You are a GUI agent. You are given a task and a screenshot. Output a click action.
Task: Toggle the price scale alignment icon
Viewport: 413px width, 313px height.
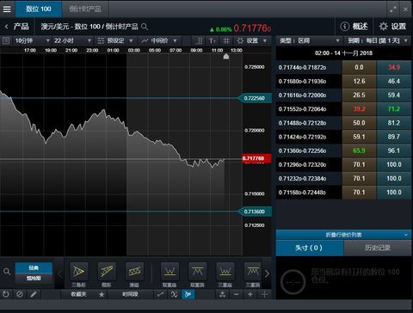coord(199,40)
